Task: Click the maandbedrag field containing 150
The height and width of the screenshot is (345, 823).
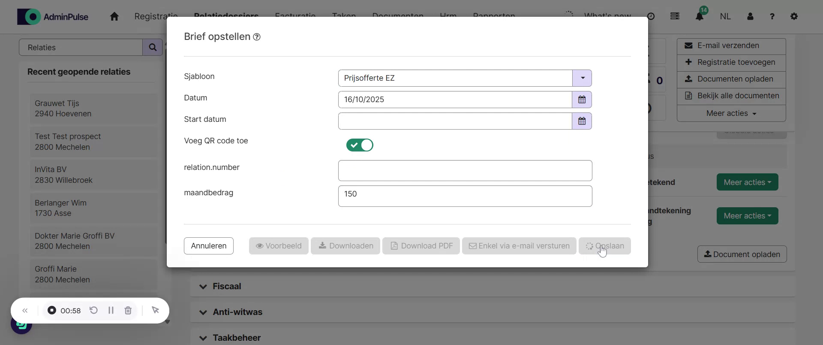Action: click(465, 196)
